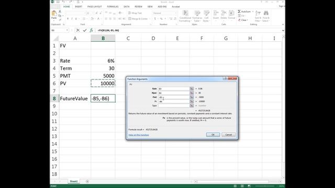Click into the empty Type input field
335x188 pixels.
click(174, 105)
